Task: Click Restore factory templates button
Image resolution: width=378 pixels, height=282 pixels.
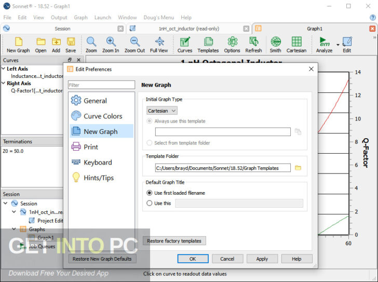Action: point(174,241)
